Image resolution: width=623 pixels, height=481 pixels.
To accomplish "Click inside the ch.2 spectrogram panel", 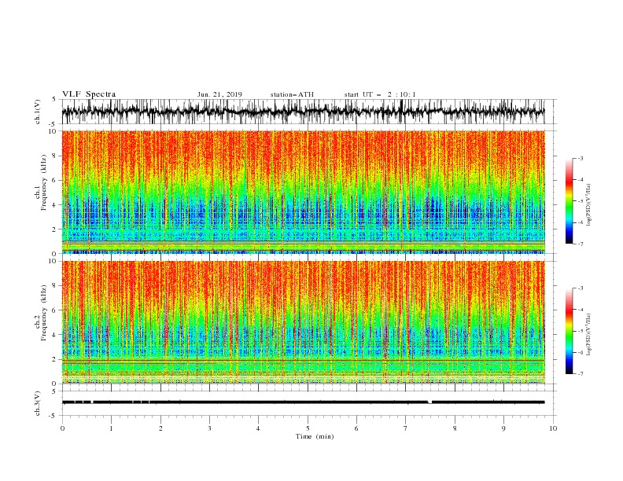I will click(304, 322).
